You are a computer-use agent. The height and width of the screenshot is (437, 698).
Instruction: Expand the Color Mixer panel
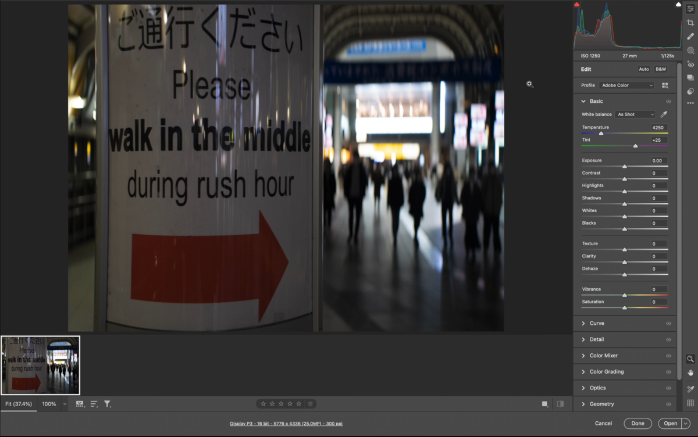583,356
